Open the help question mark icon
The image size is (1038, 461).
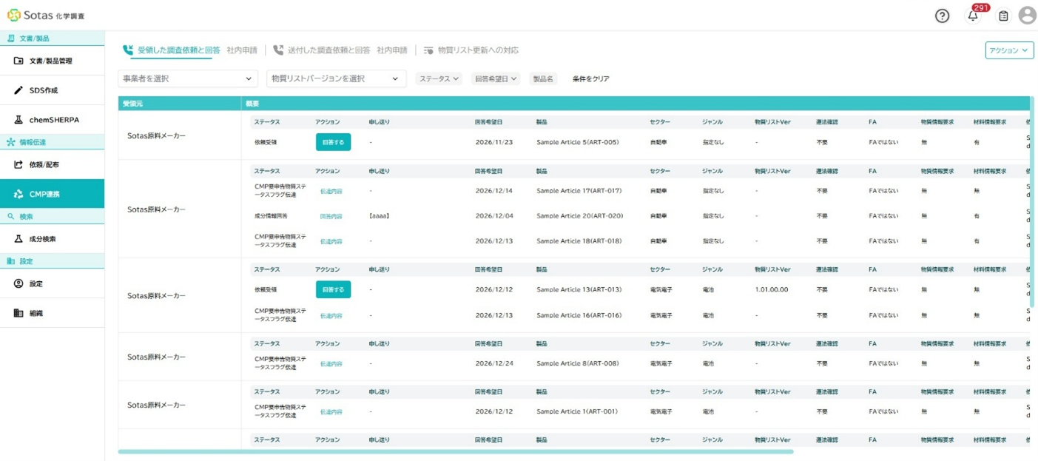(x=942, y=16)
